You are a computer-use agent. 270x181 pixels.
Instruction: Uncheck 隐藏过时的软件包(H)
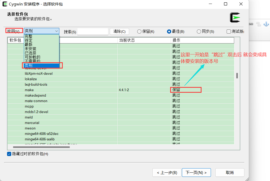click(x=9, y=154)
